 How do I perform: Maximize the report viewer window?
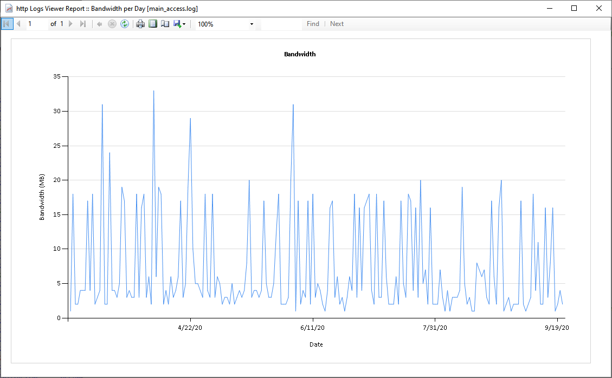[574, 8]
